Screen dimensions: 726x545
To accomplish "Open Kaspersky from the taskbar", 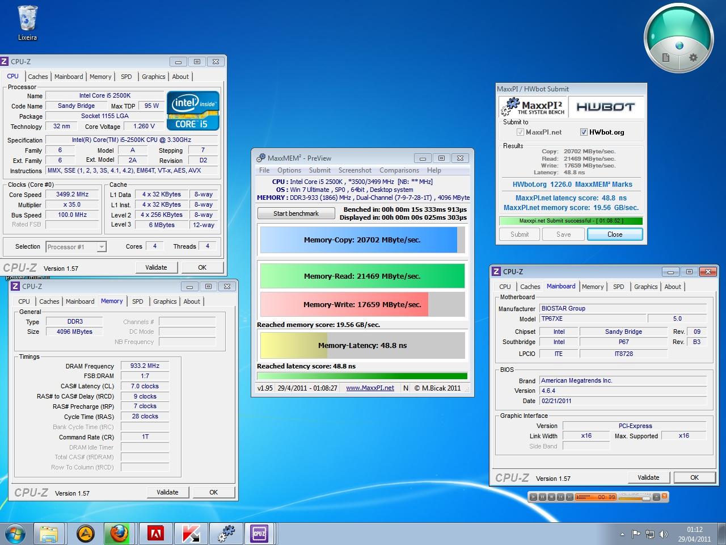I will click(x=191, y=534).
